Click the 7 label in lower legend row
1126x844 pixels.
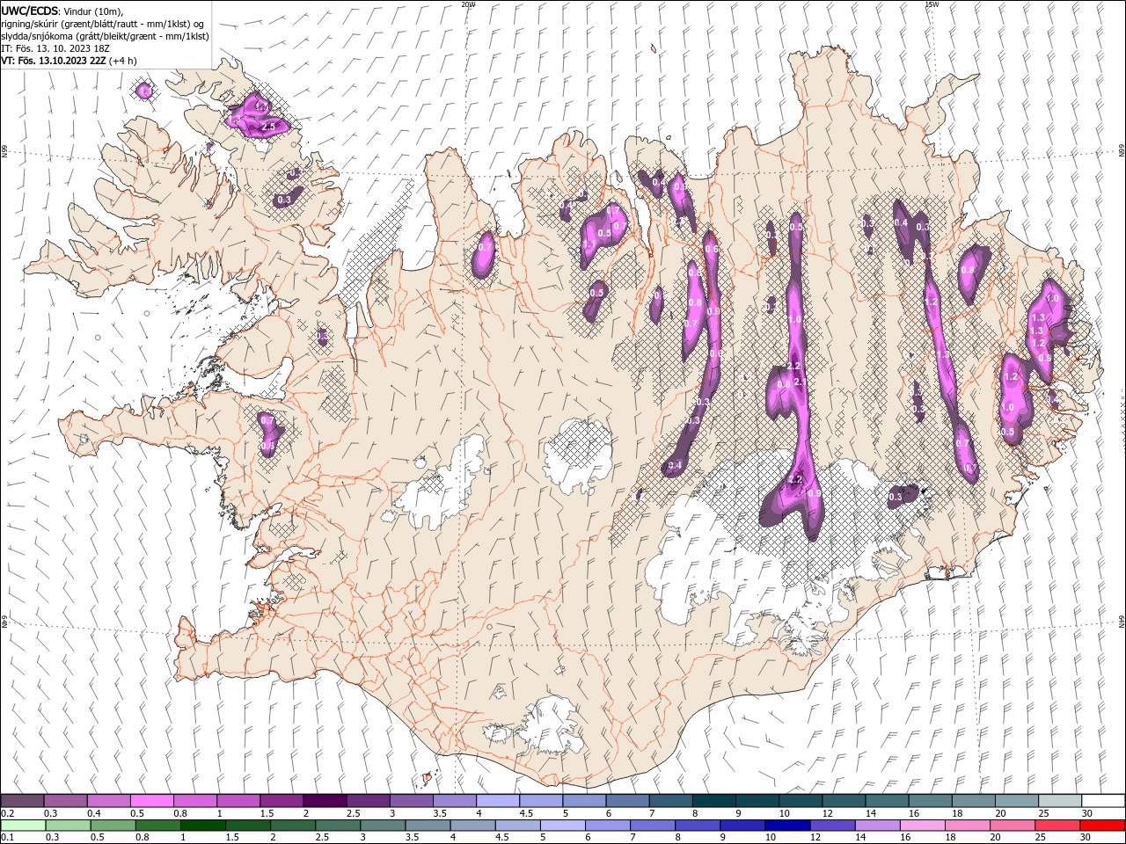coord(631,837)
